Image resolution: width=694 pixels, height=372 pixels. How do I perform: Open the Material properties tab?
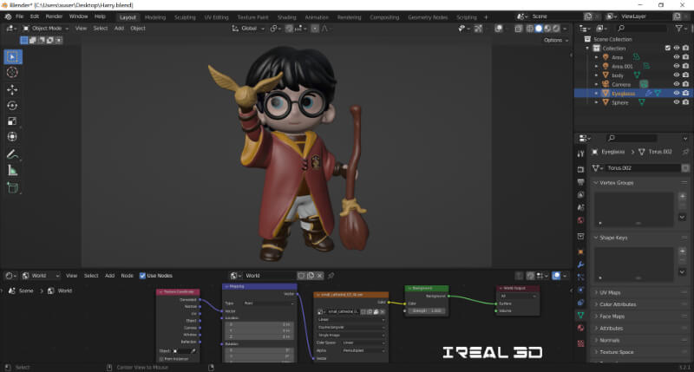pyautogui.click(x=580, y=328)
